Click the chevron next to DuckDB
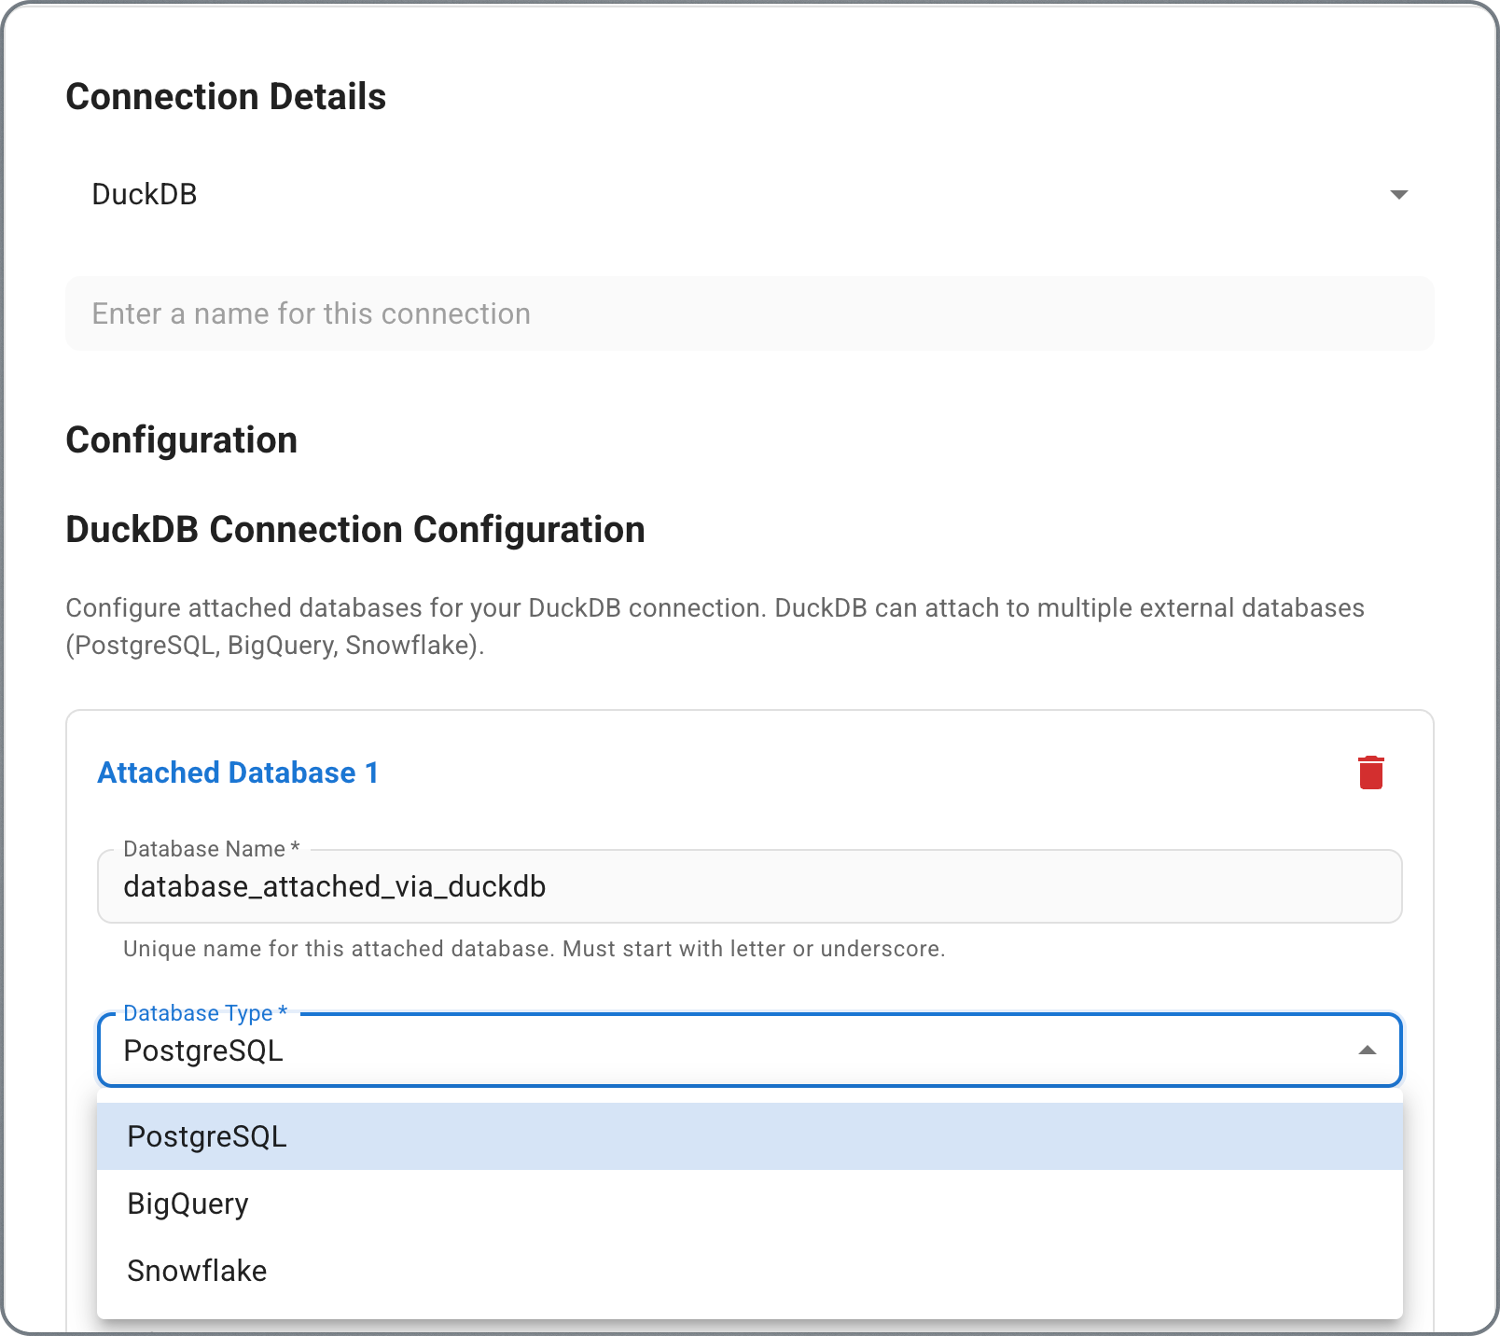The image size is (1500, 1336). point(1399,194)
